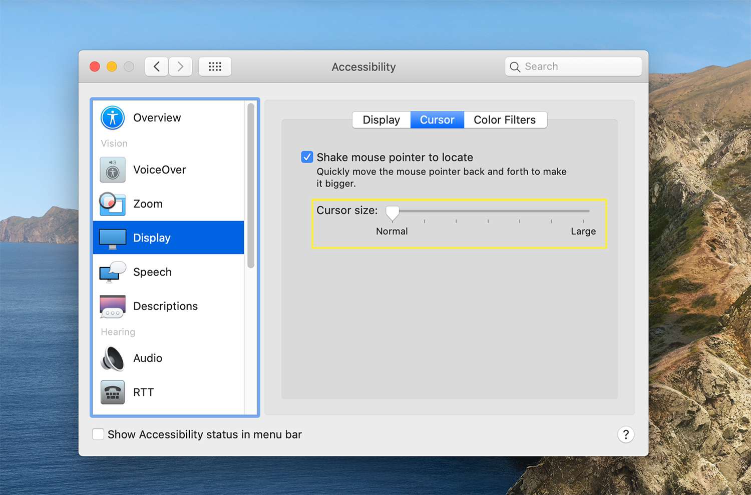Image resolution: width=751 pixels, height=495 pixels.
Task: Open RTT via the telephone icon
Action: pyautogui.click(x=113, y=392)
